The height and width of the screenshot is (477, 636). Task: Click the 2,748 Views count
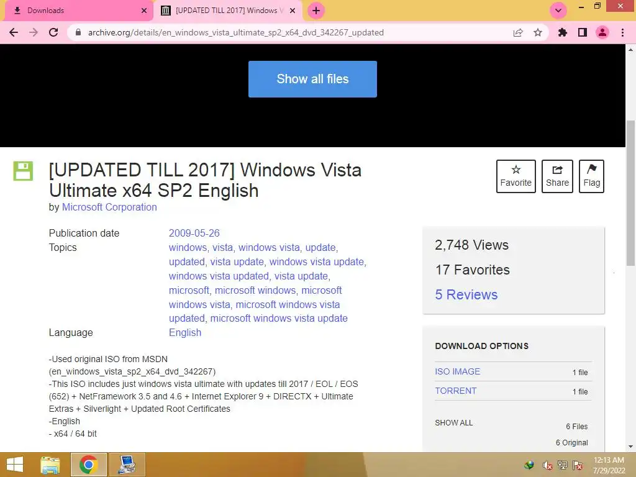(x=471, y=245)
